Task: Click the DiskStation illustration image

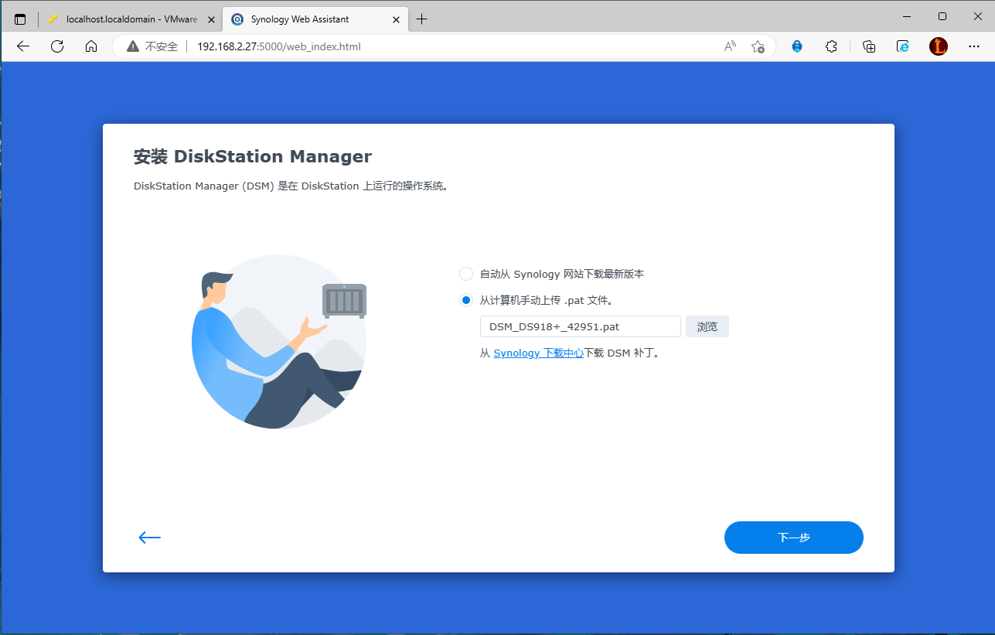Action: tap(279, 341)
